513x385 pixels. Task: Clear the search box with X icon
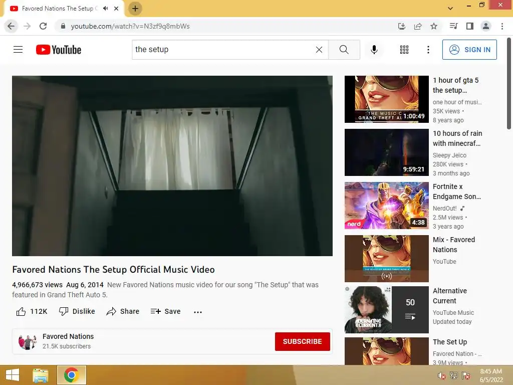tap(319, 50)
